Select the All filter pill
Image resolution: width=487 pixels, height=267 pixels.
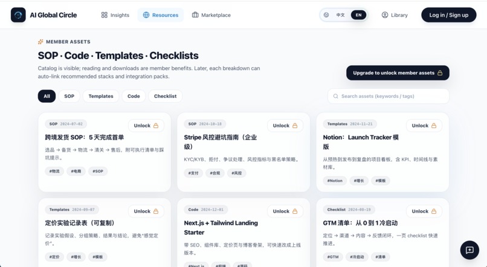(x=47, y=96)
